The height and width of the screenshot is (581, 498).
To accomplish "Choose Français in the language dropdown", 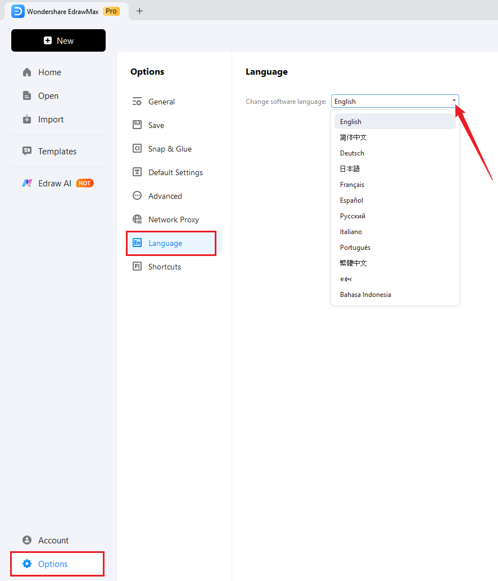I will point(352,185).
